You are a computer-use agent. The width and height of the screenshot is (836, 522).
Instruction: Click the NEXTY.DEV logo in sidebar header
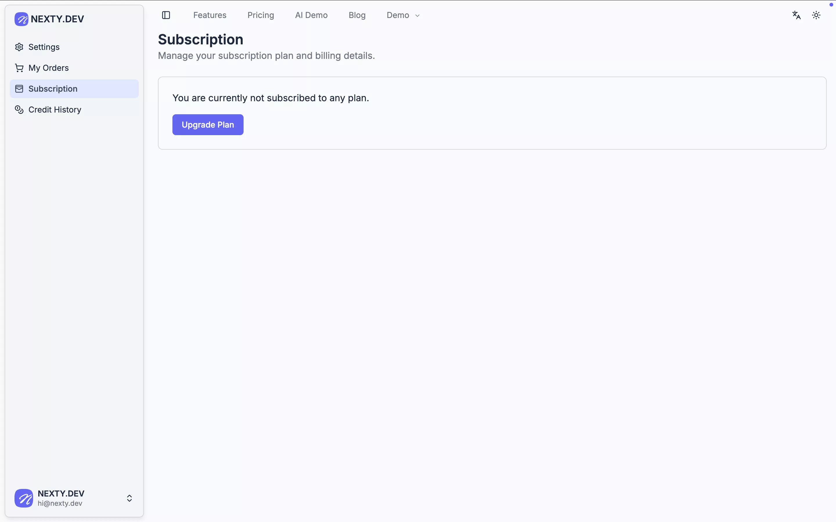(x=49, y=19)
